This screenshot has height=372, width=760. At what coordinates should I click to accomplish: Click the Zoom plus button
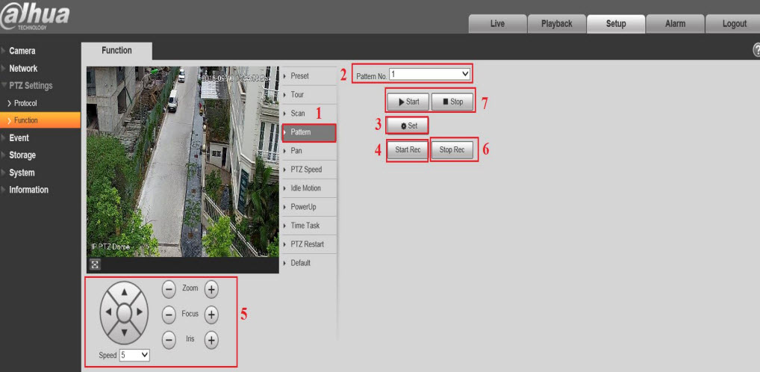(211, 289)
